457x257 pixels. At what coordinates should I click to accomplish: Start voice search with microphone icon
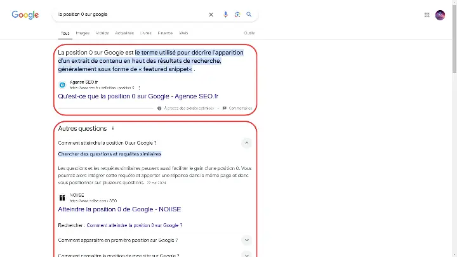coord(225,15)
